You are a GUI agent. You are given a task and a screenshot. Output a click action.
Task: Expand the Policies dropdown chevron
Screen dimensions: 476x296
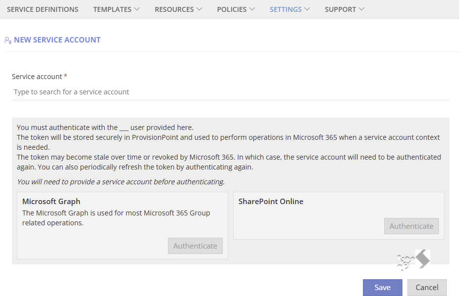pyautogui.click(x=252, y=9)
